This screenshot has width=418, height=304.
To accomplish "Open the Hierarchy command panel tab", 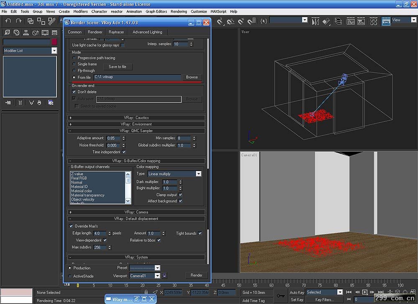I will coord(26,33).
